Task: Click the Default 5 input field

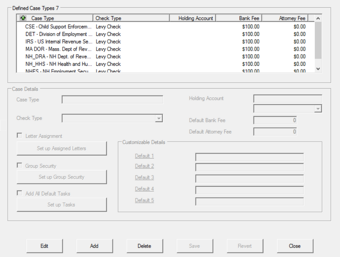Action: tap(249, 202)
